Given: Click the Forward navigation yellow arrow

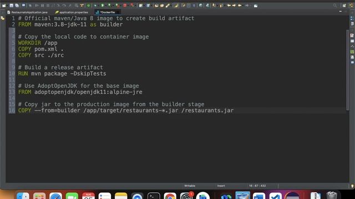Looking at the screenshot, I should coord(234,6).
